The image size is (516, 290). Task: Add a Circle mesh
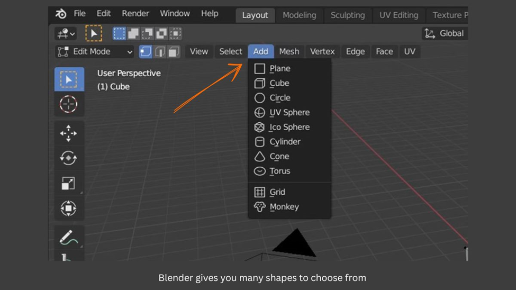[289, 98]
